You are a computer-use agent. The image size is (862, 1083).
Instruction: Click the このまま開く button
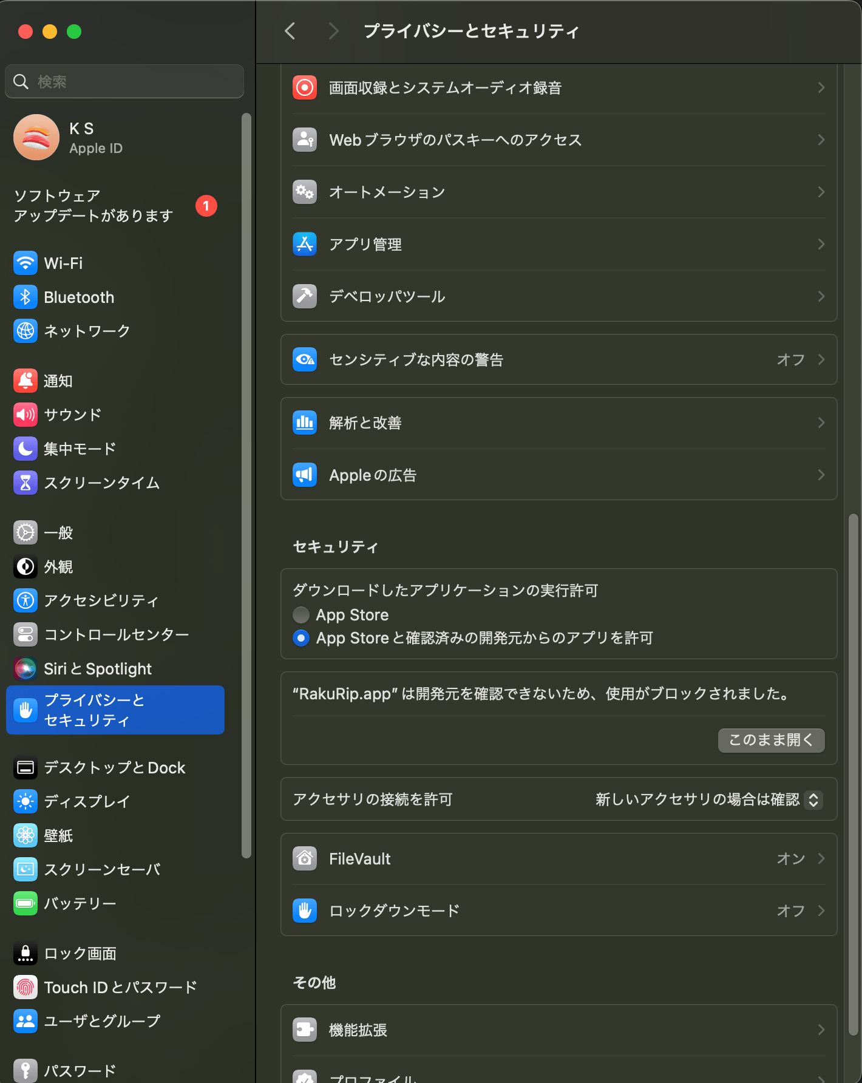(x=771, y=740)
